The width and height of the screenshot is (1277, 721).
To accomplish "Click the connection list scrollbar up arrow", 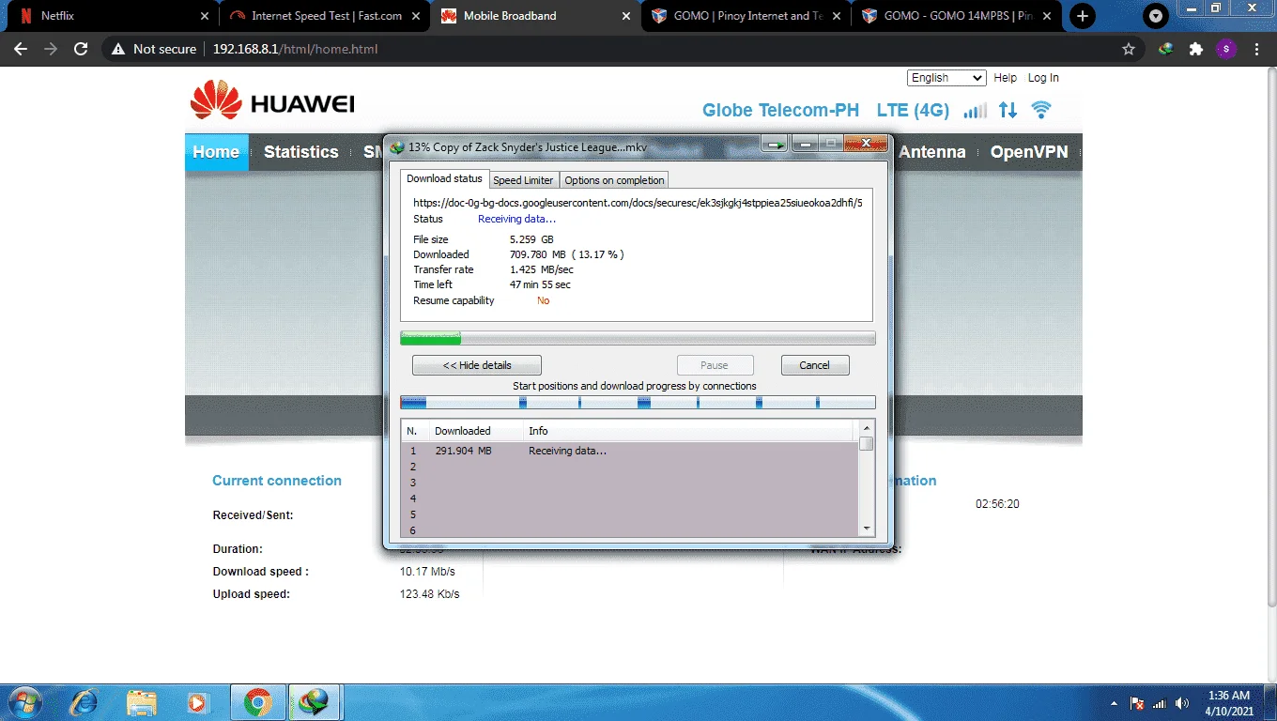I will (x=866, y=429).
